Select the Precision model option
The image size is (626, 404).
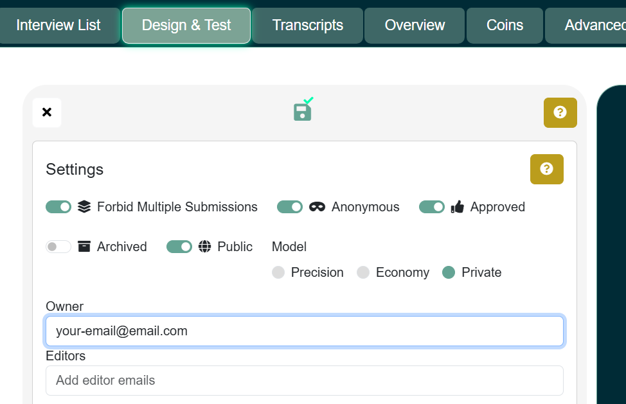click(x=278, y=272)
